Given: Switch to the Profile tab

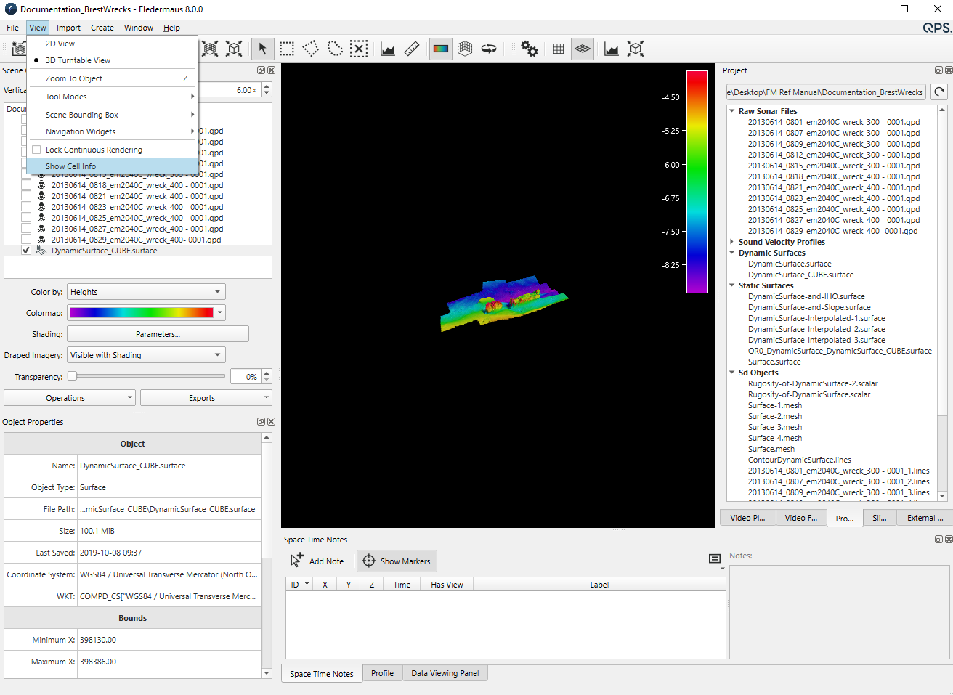Looking at the screenshot, I should pos(382,673).
